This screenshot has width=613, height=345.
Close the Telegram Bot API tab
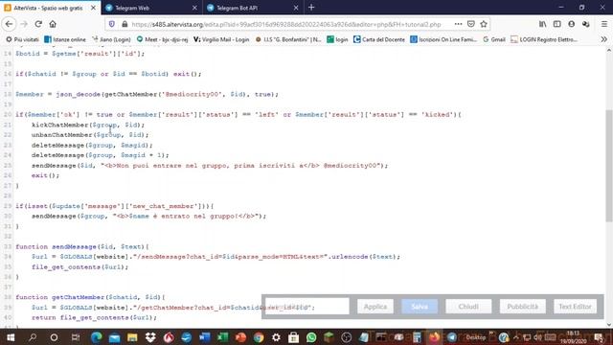pyautogui.click(x=296, y=8)
